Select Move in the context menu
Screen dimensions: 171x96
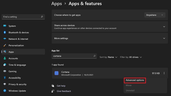(x=129, y=85)
